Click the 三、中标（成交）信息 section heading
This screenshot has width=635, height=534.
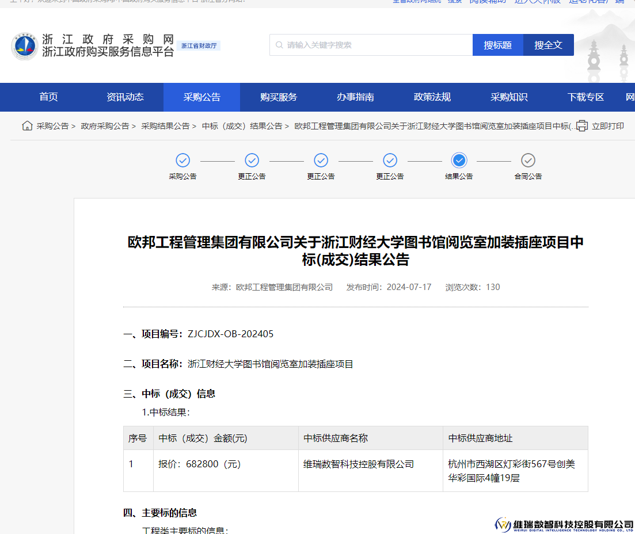coord(169,394)
